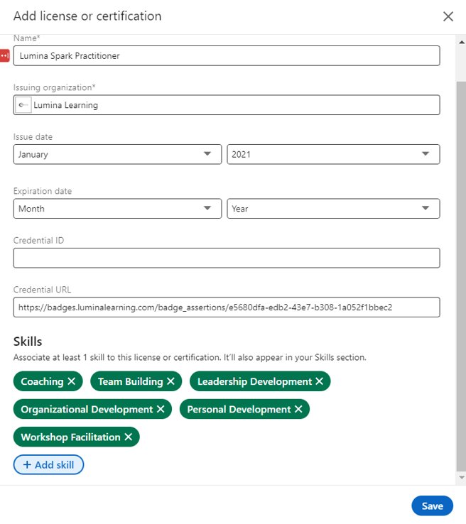Edit the certification Name field
466x524 pixels.
(227, 55)
